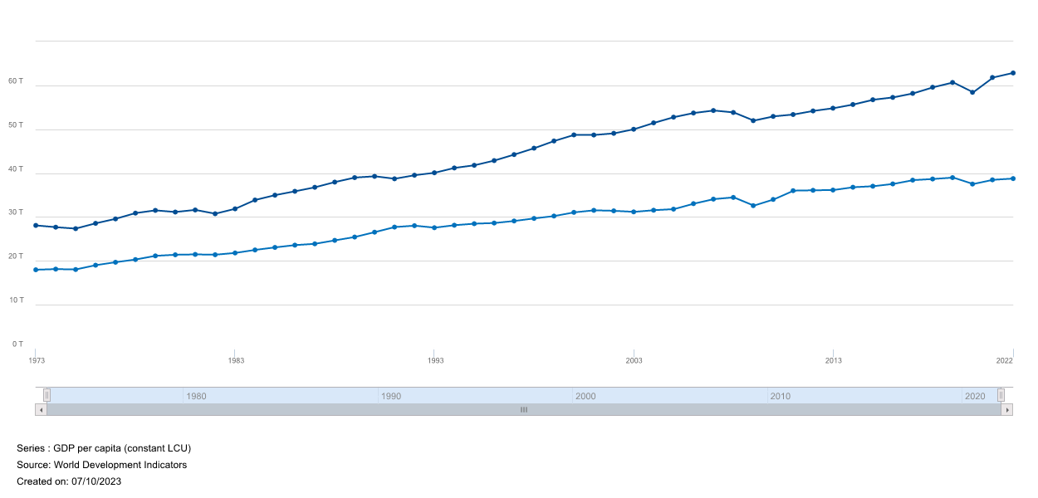Click the 2003 x-axis label
Image resolution: width=1038 pixels, height=498 pixels.
point(634,360)
